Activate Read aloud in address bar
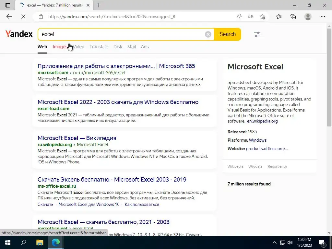The image size is (332, 249). (x=239, y=17)
